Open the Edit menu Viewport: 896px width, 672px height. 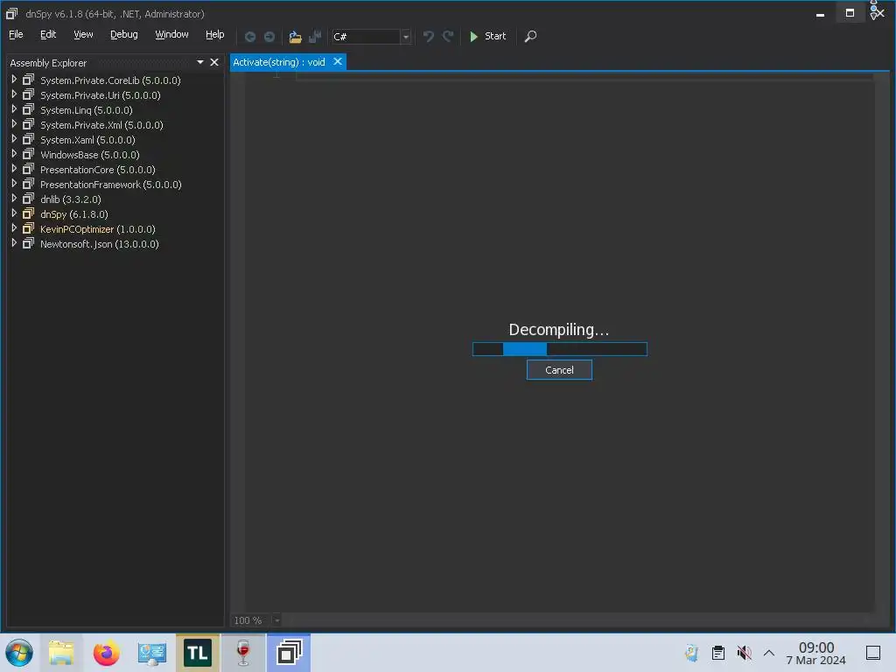pyautogui.click(x=48, y=34)
